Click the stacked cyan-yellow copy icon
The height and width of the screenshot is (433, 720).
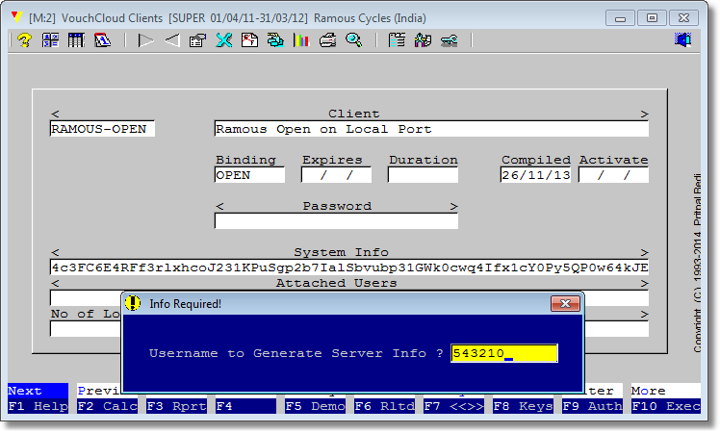coord(275,40)
